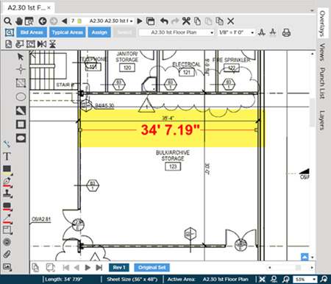Select the image insert tool
This screenshot has width=331, height=284.
pyautogui.click(x=7, y=266)
